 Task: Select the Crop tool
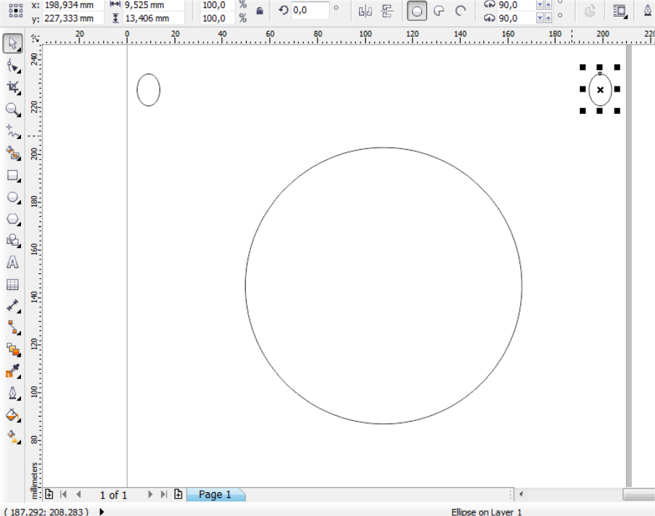point(12,87)
